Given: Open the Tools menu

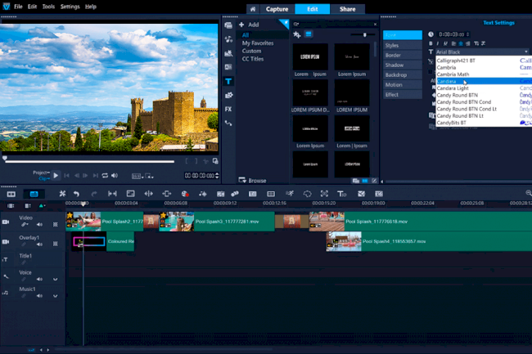Looking at the screenshot, I should pos(48,7).
